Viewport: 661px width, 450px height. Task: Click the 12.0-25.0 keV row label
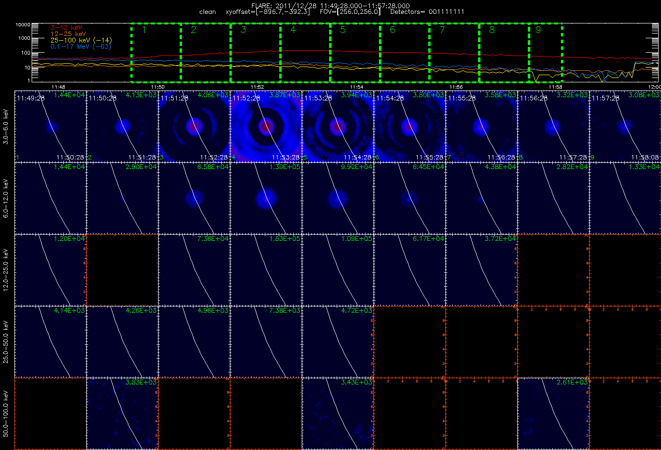coord(6,270)
